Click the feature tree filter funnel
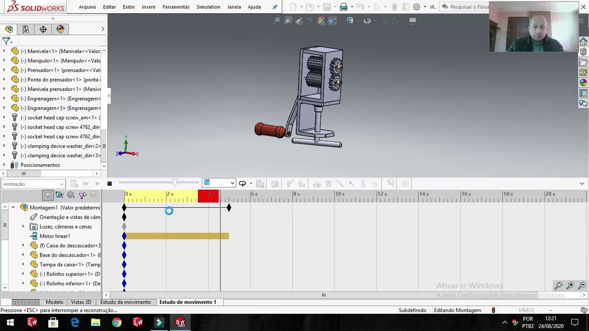 coord(6,41)
